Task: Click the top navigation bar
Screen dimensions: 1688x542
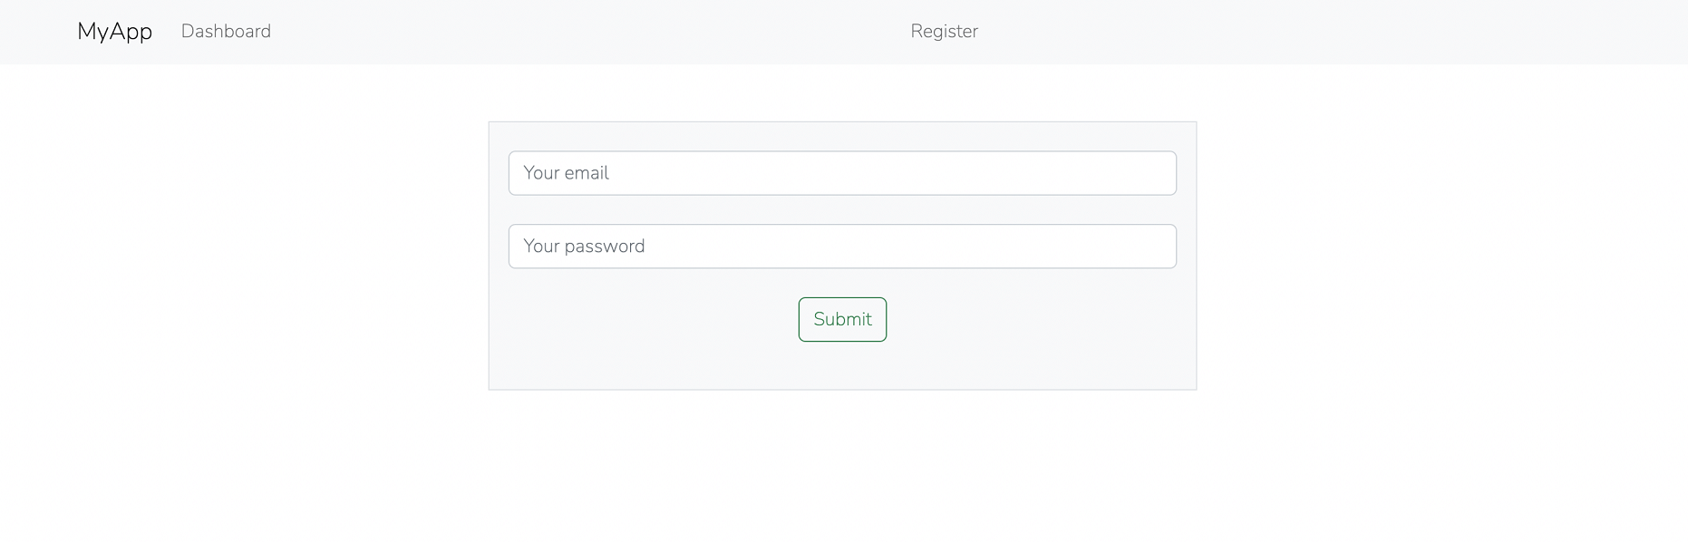Action: coord(544,31)
